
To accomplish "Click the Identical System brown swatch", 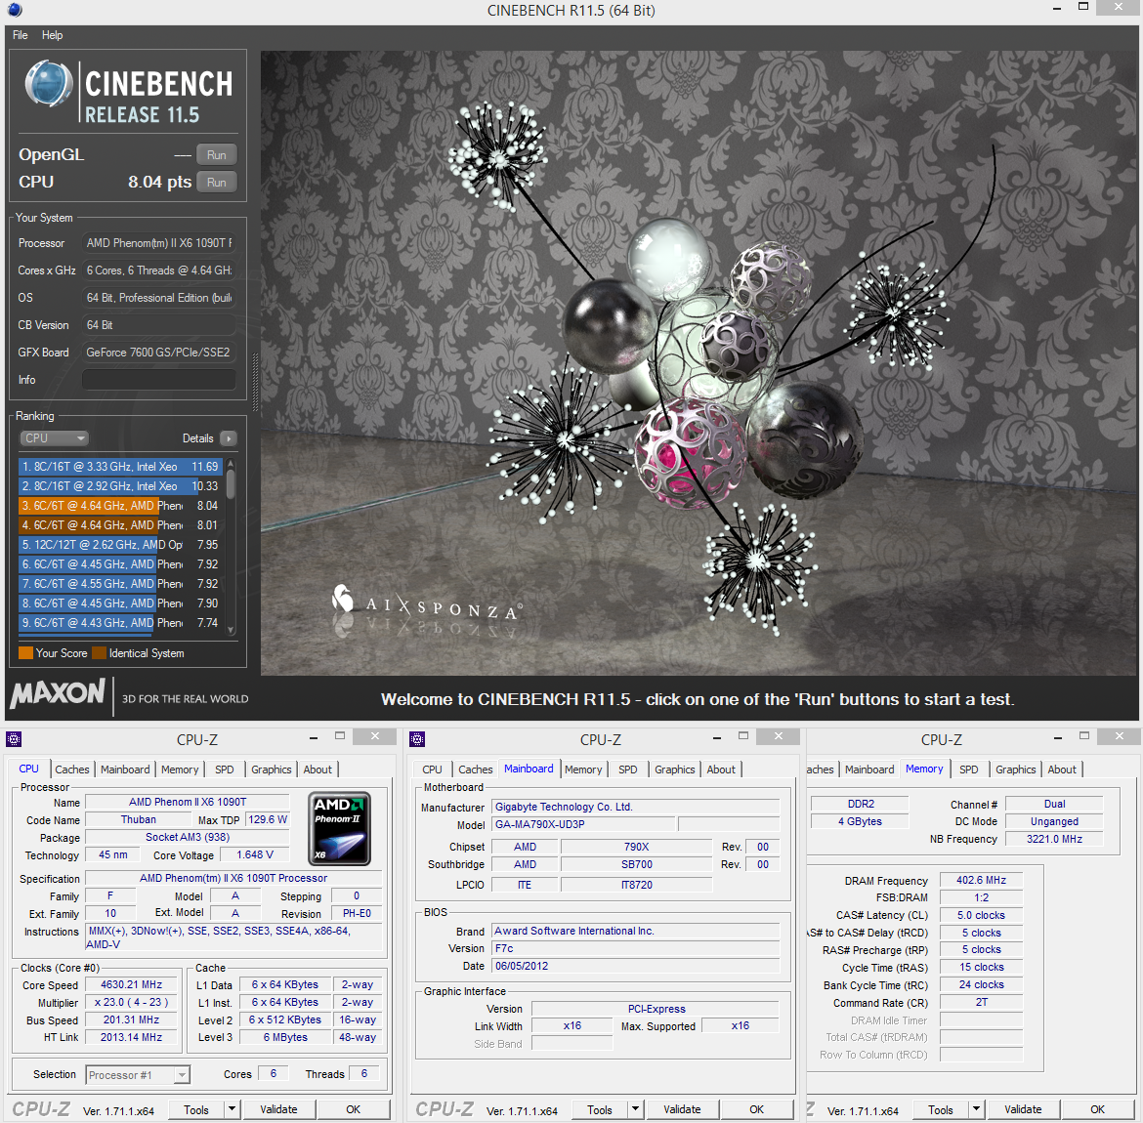I will pyautogui.click(x=99, y=653).
